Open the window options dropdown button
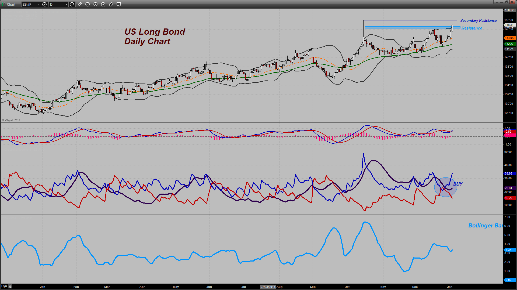This screenshot has height=290, width=517. click(x=496, y=2)
